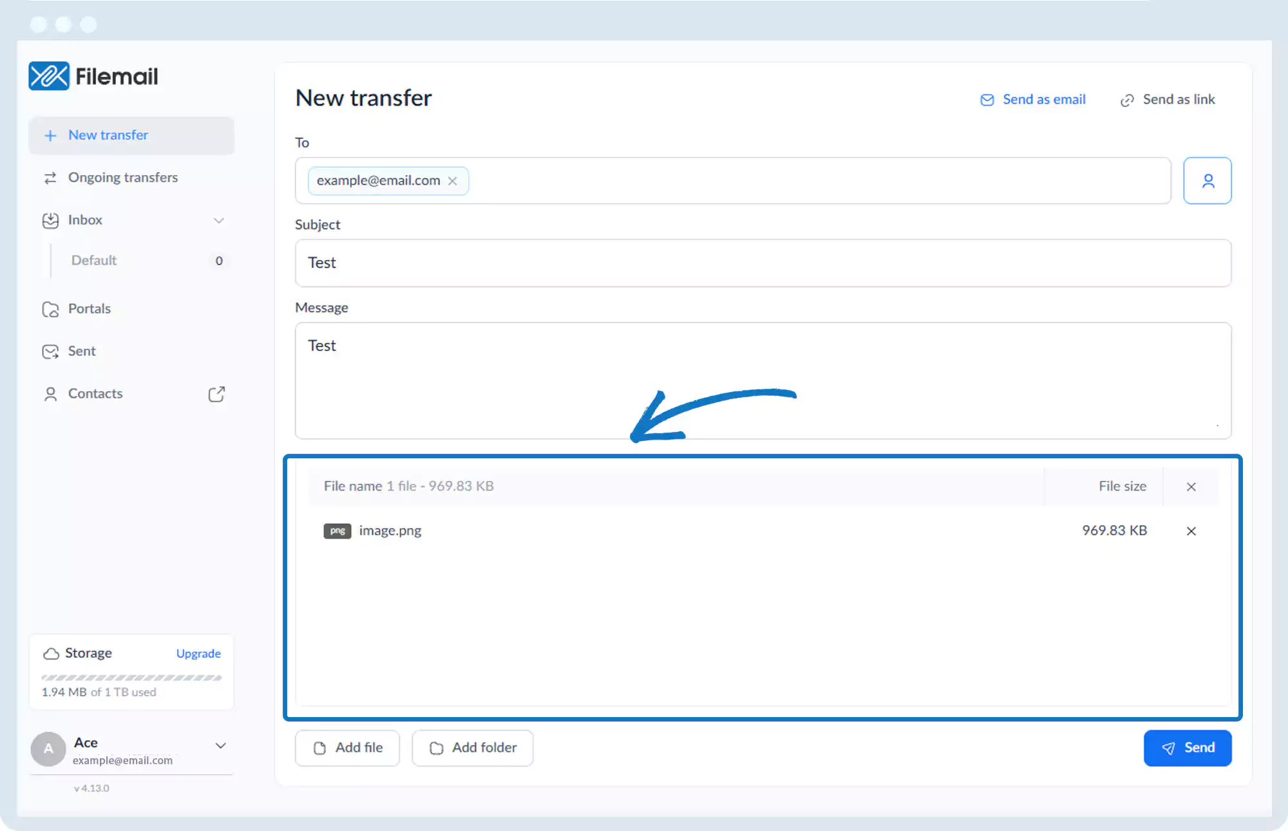Open Ongoing transfers in sidebar

click(x=122, y=178)
